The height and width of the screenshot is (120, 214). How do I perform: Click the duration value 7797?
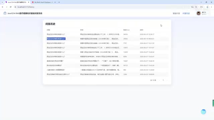(x=125, y=43)
